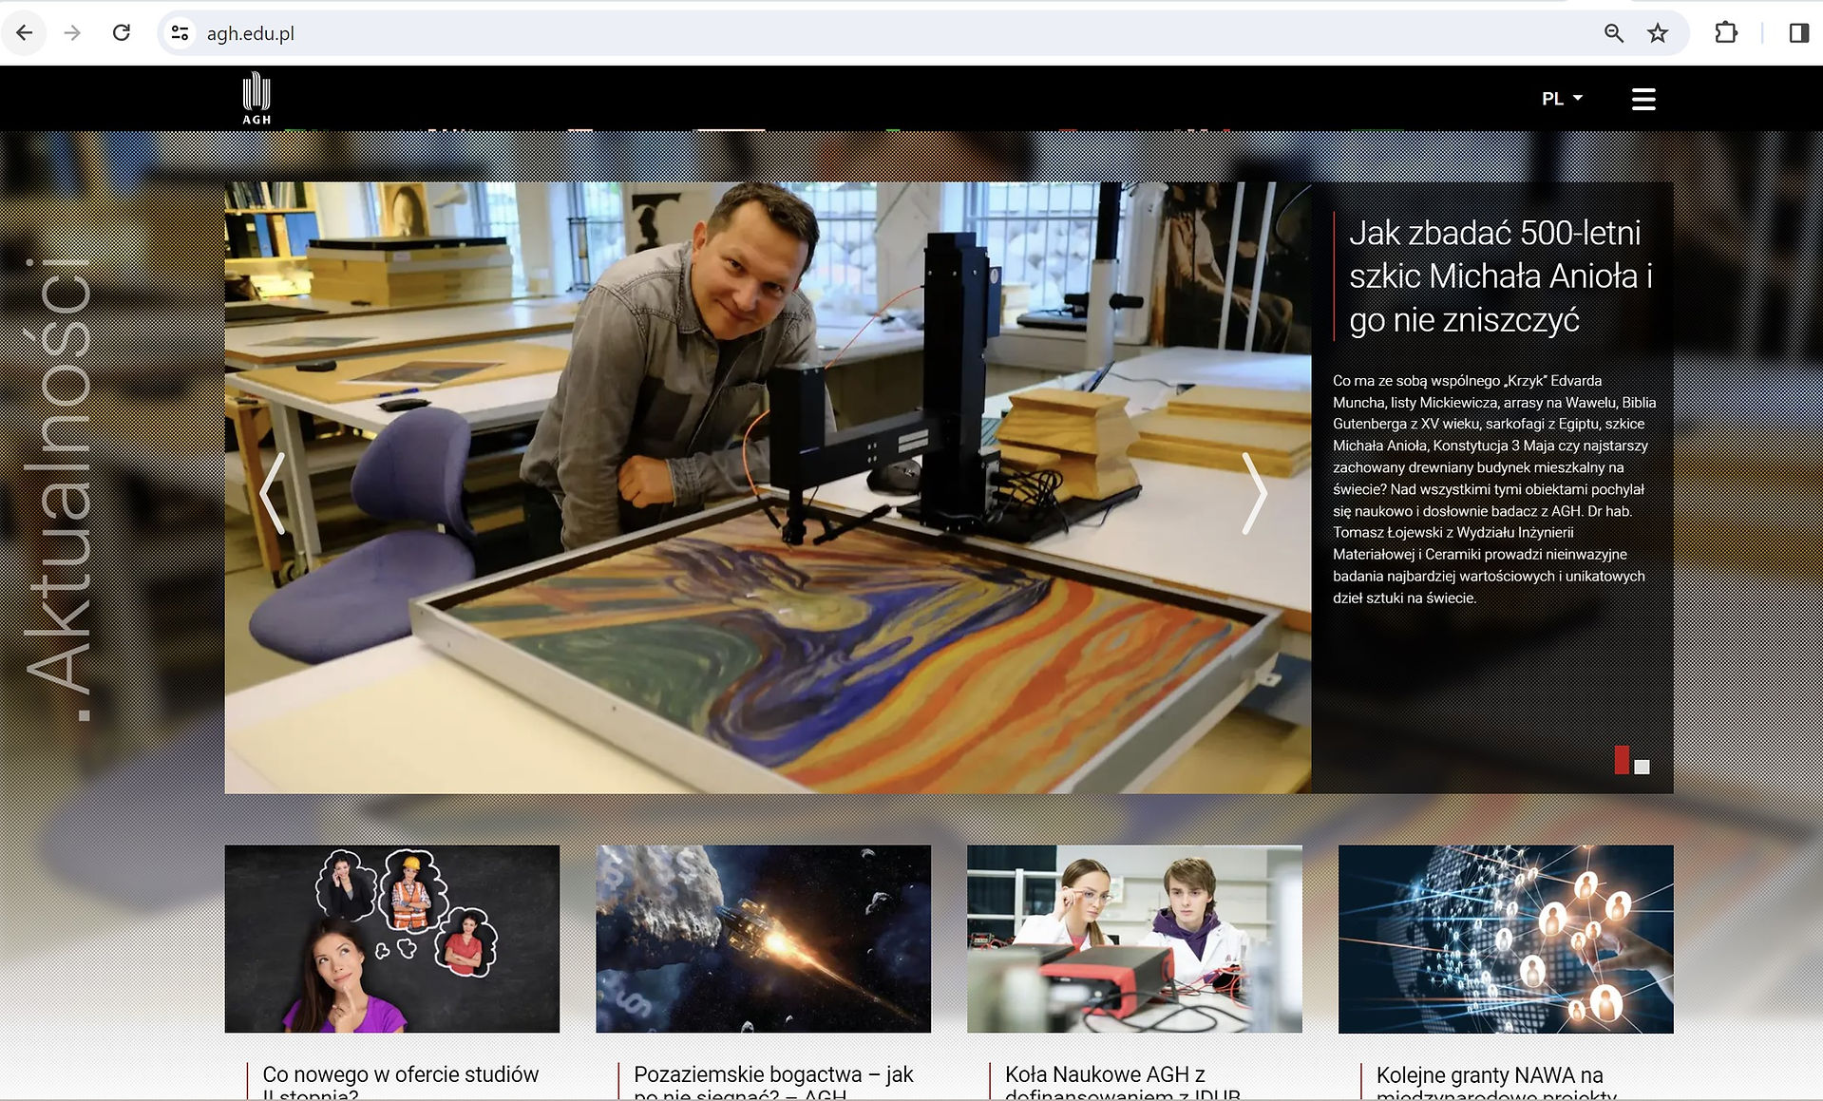Switch to the second slide indicator

(x=1642, y=767)
